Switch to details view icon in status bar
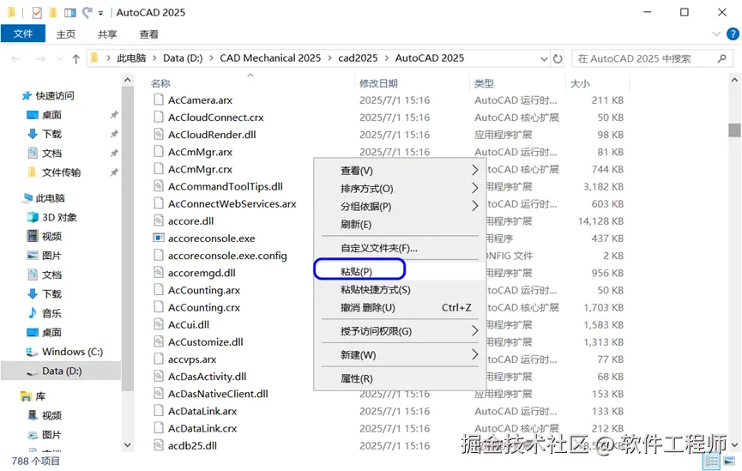 712,461
